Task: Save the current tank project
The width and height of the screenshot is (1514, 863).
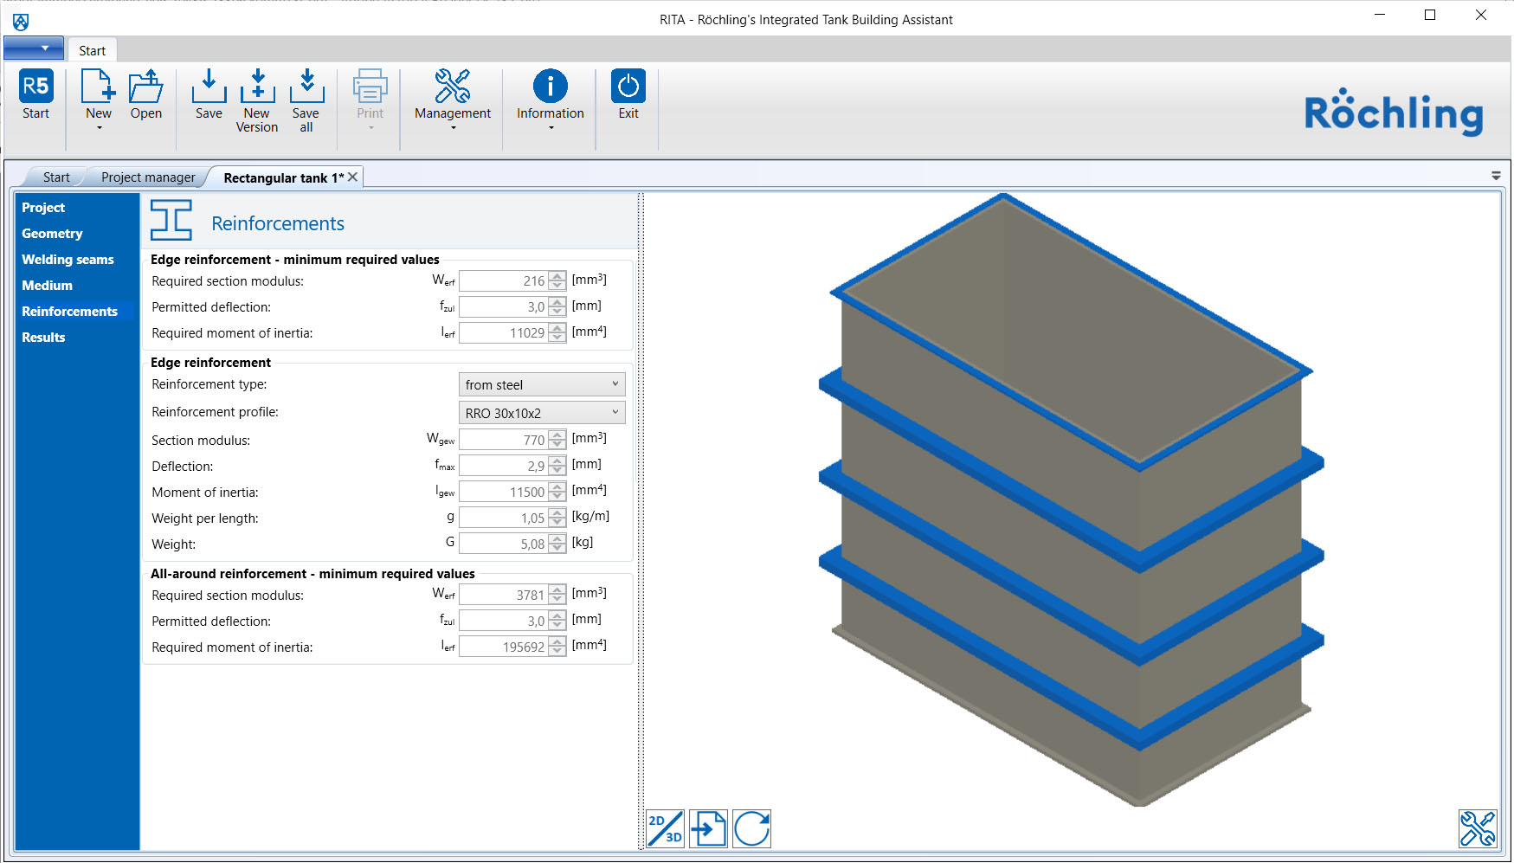Action: pos(209,87)
